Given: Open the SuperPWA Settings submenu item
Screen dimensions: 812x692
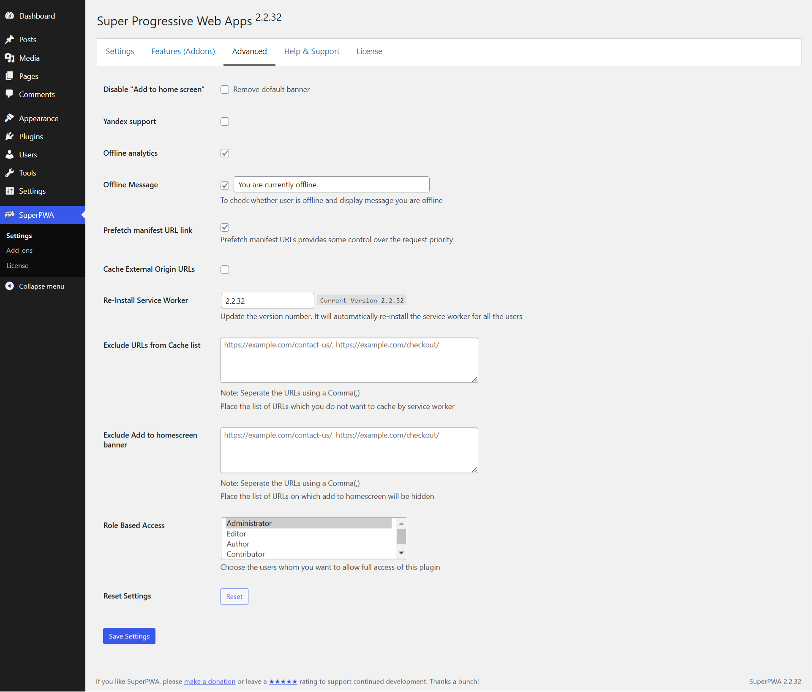Looking at the screenshot, I should [x=19, y=235].
